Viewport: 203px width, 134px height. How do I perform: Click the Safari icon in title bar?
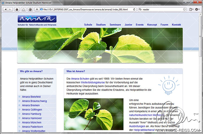click(x=3, y=3)
